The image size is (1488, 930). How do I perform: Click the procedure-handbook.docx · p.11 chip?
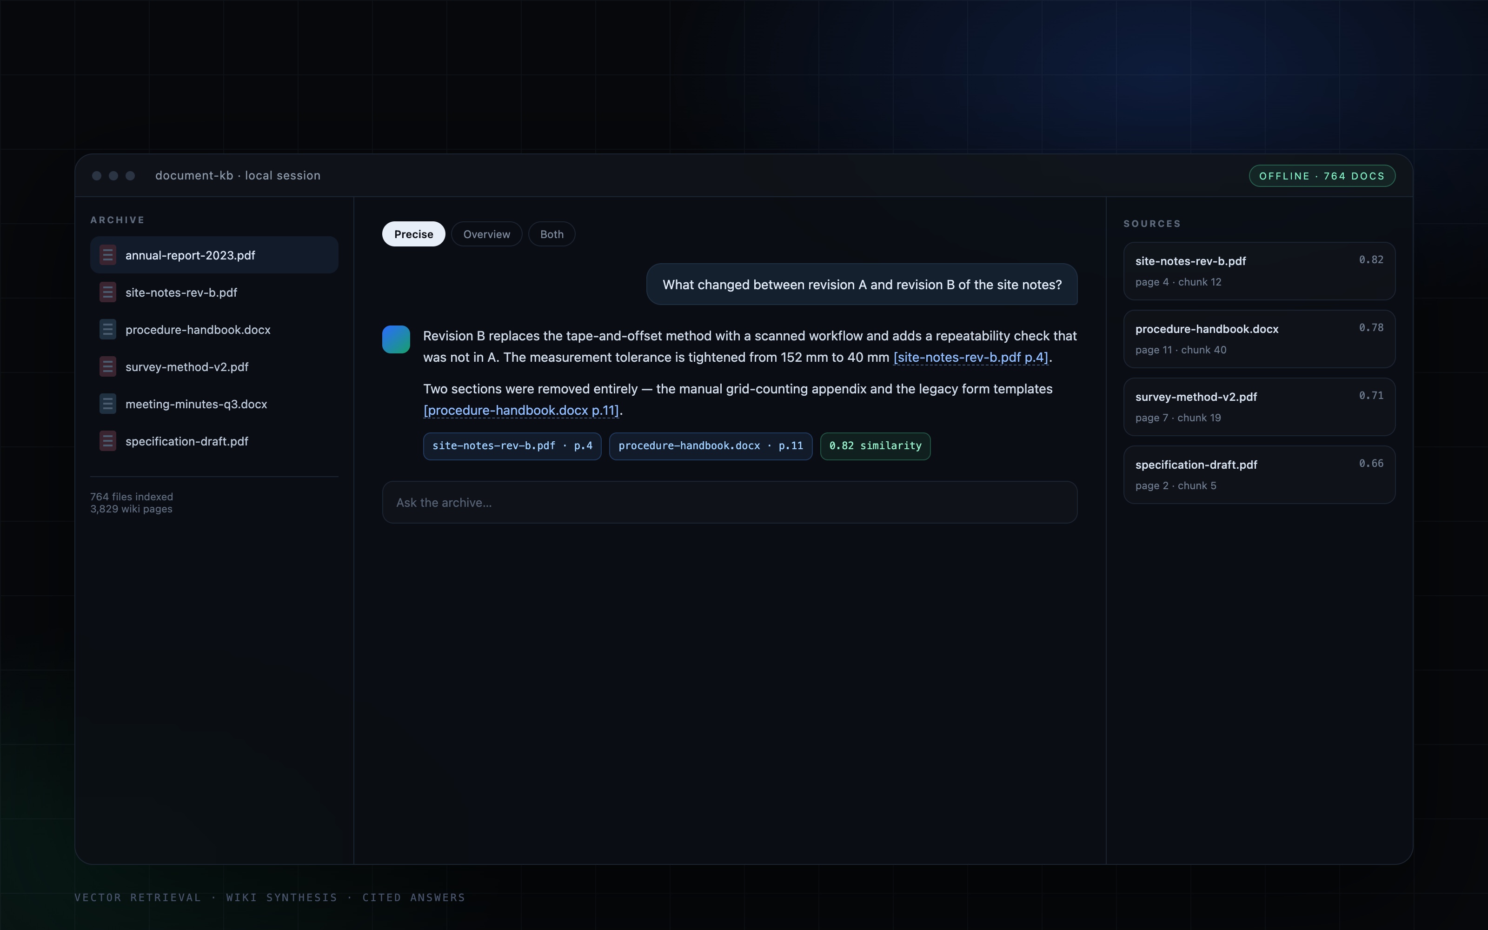(x=710, y=446)
